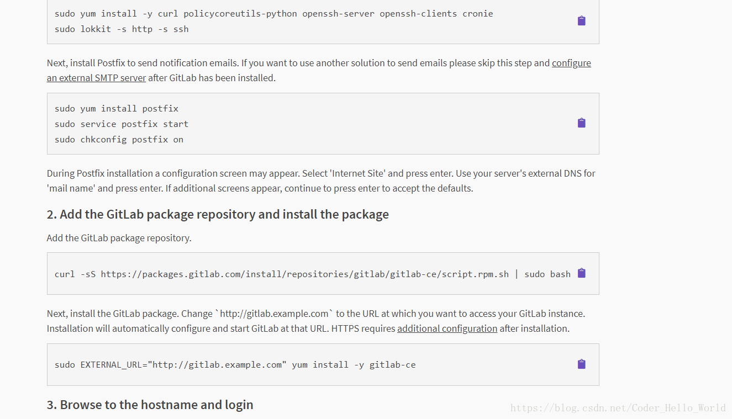Click the 'sudo yum install -y curl policycoreutils-python' line
732x419 pixels.
(273, 14)
